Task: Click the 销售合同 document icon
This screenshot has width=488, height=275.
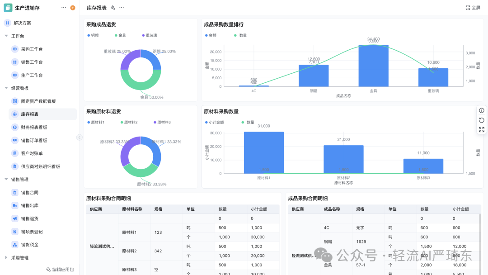Action: coord(15,193)
